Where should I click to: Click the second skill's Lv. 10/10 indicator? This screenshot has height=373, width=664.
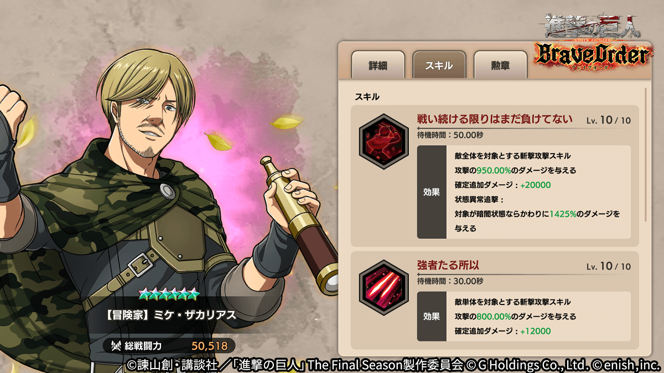click(x=609, y=266)
